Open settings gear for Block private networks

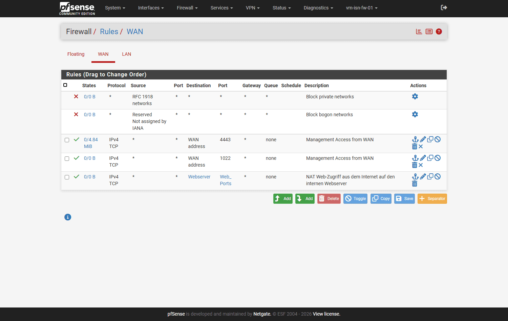pos(415,96)
